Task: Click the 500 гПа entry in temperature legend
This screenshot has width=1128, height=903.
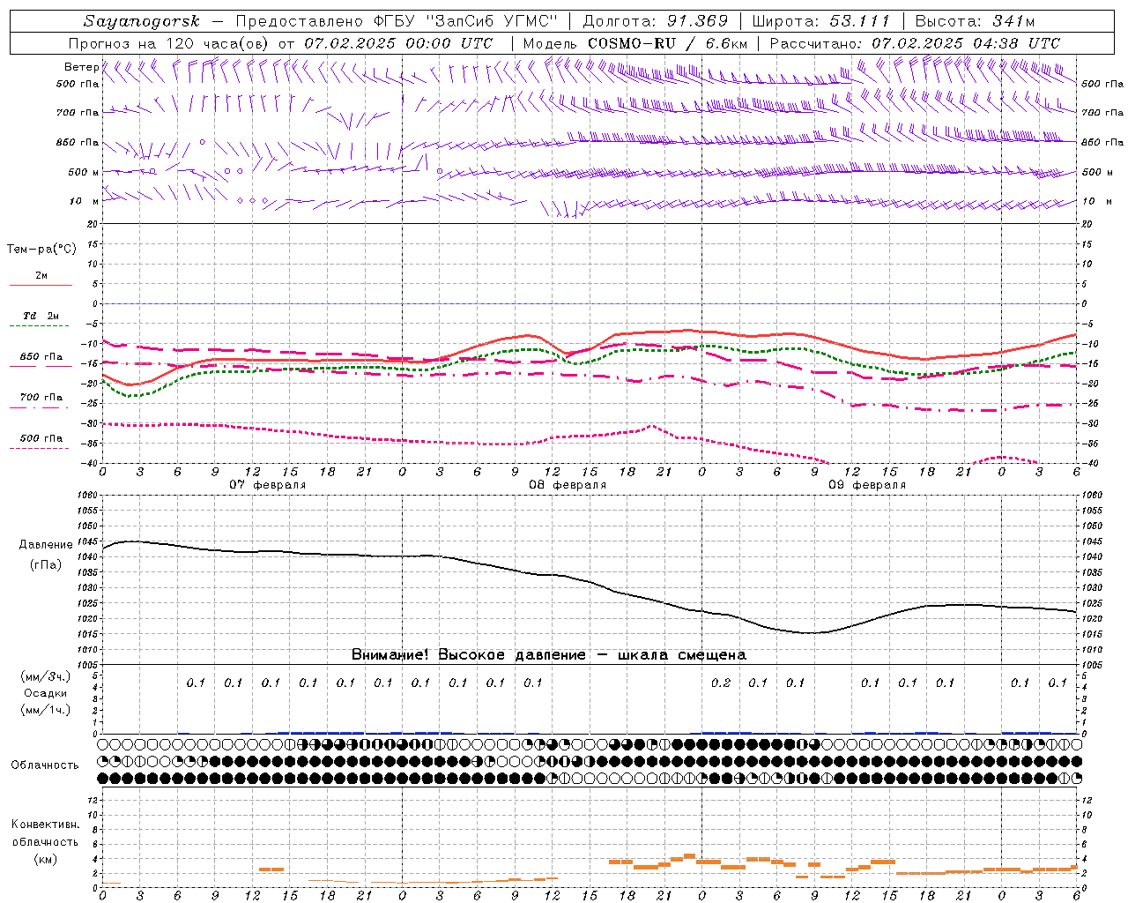Action: 41,438
